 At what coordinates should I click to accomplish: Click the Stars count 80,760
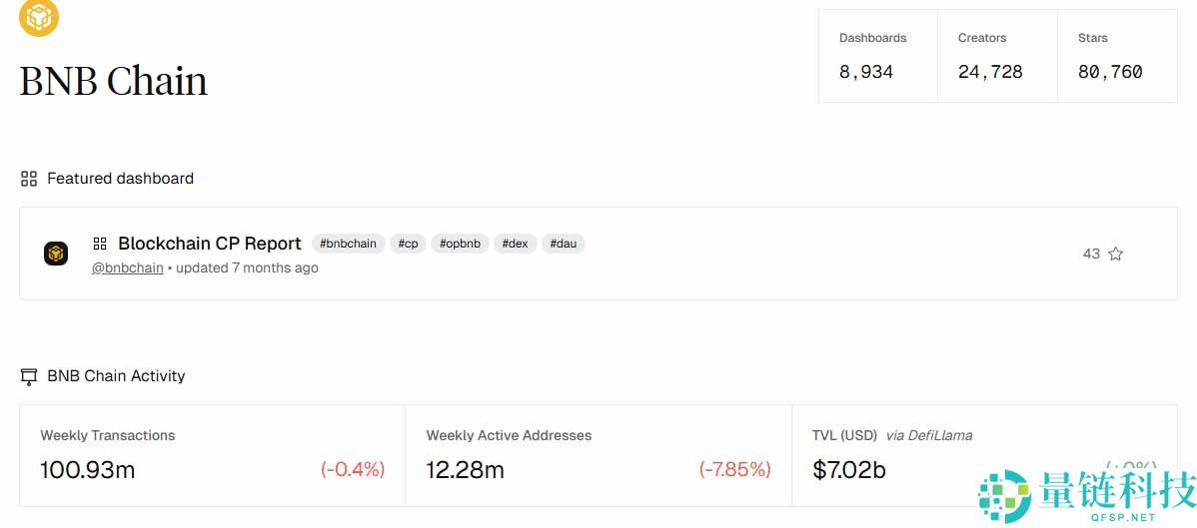pos(1110,72)
